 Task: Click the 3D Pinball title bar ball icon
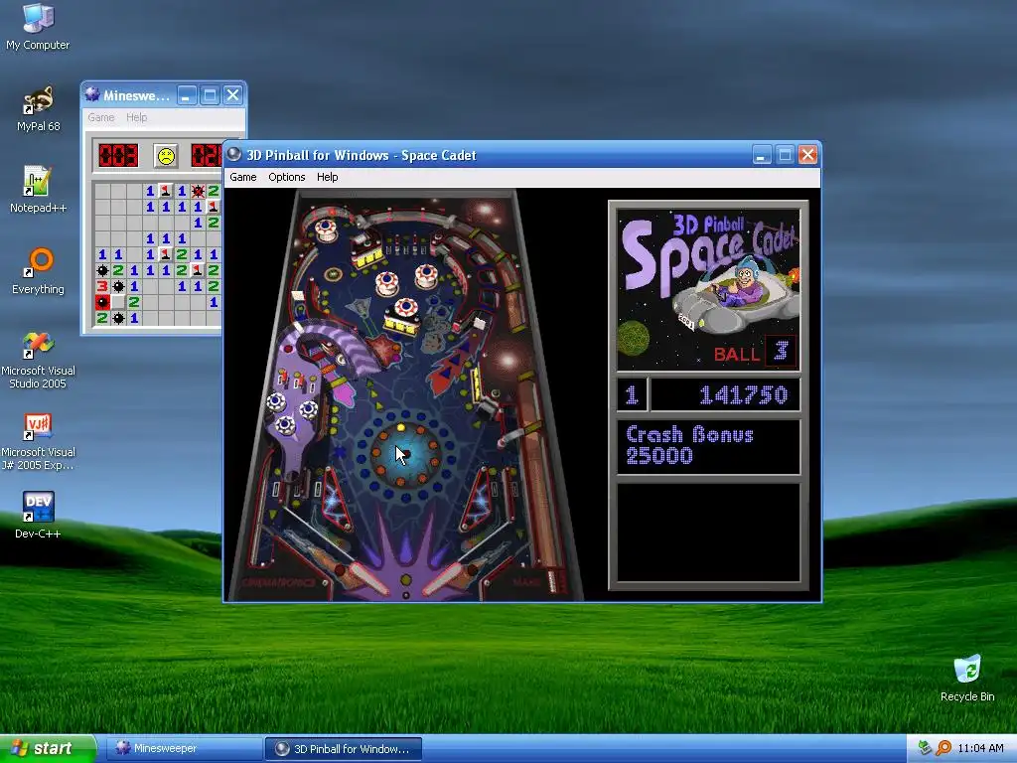coord(234,154)
